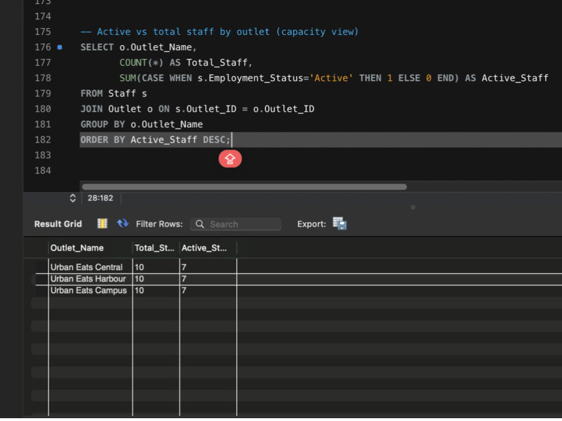Click the JOIN Outlet o ON line

[197, 109]
